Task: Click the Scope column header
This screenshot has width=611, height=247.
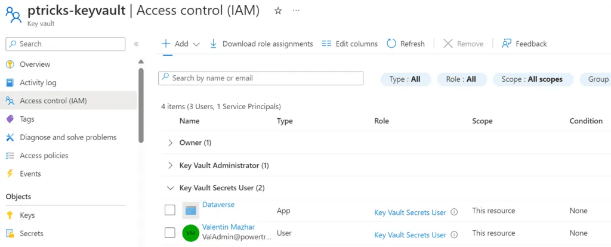Action: point(482,121)
